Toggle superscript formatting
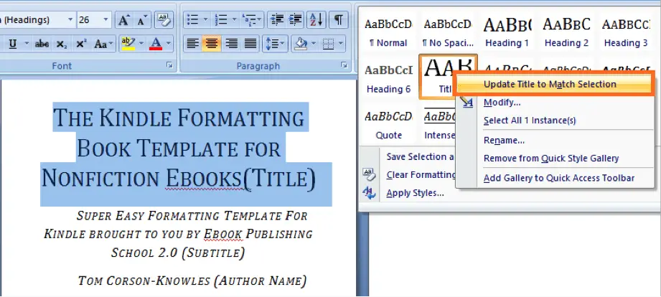661x297 pixels. (x=81, y=44)
